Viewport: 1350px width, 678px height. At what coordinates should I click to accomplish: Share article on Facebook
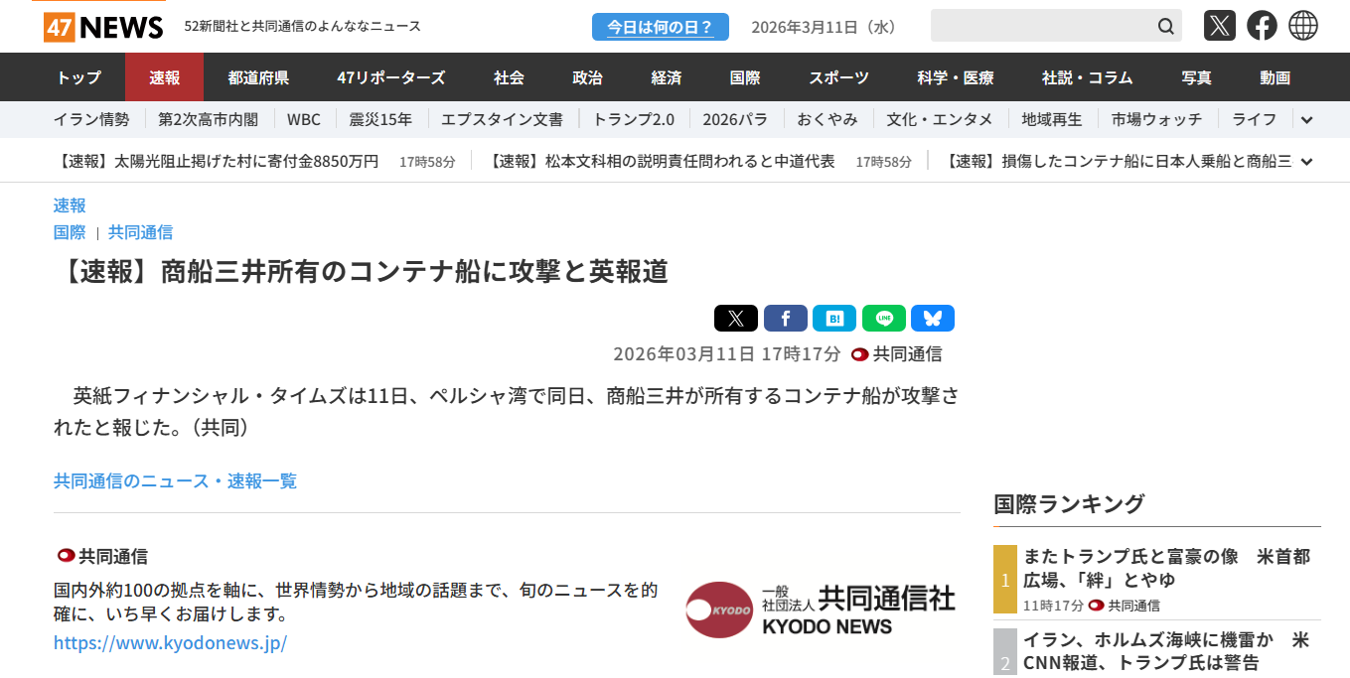coord(785,319)
